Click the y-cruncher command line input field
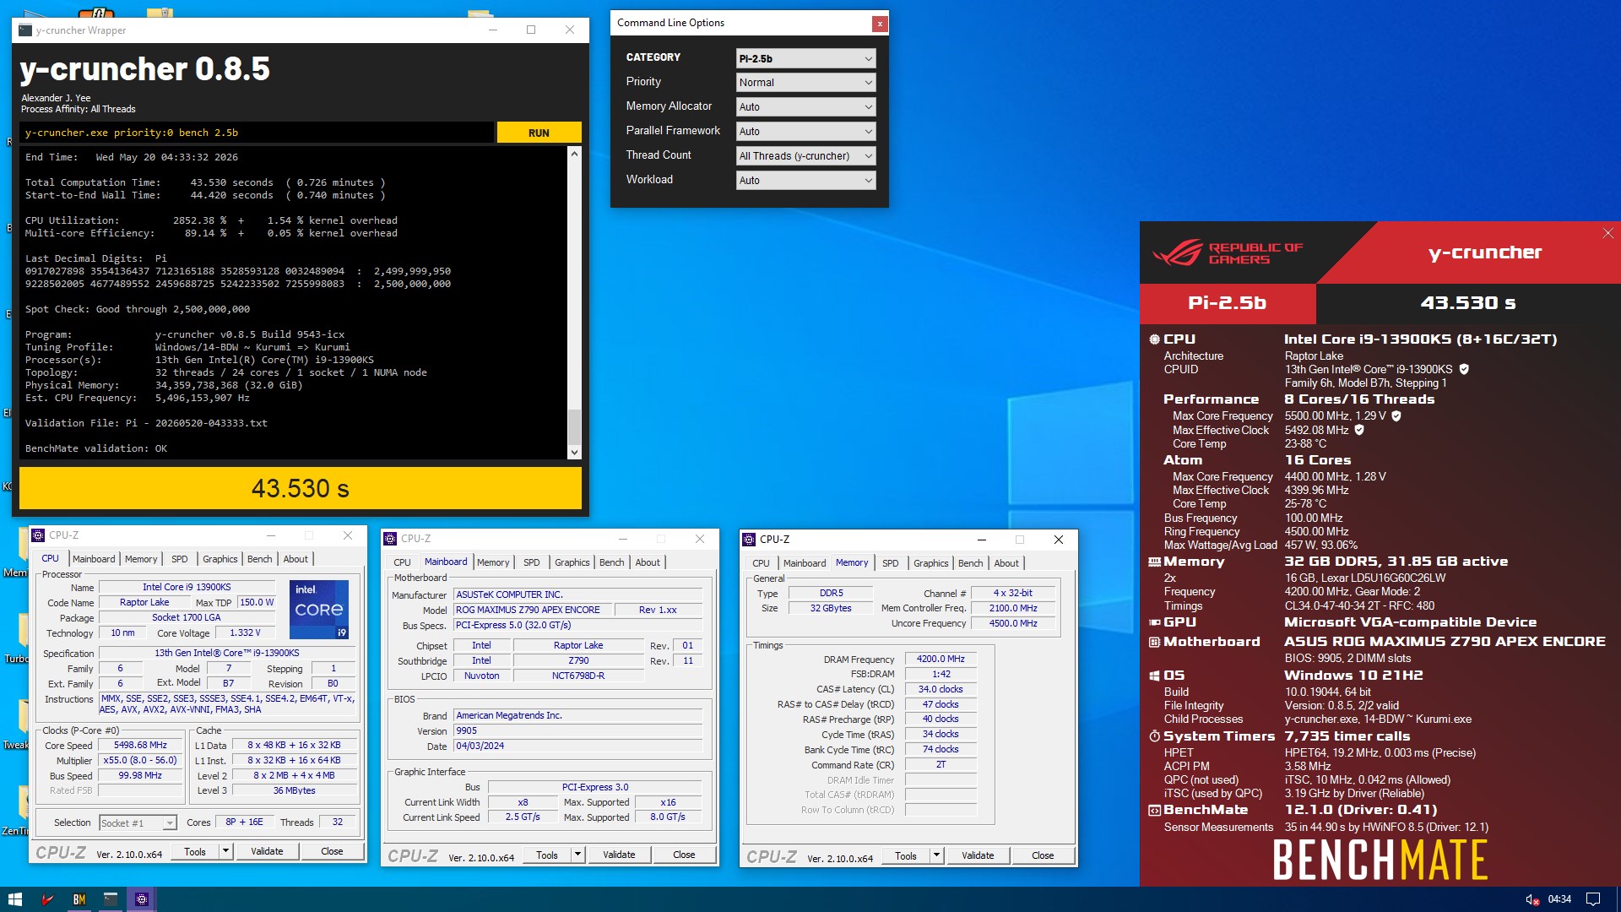The width and height of the screenshot is (1621, 912). pos(257,133)
